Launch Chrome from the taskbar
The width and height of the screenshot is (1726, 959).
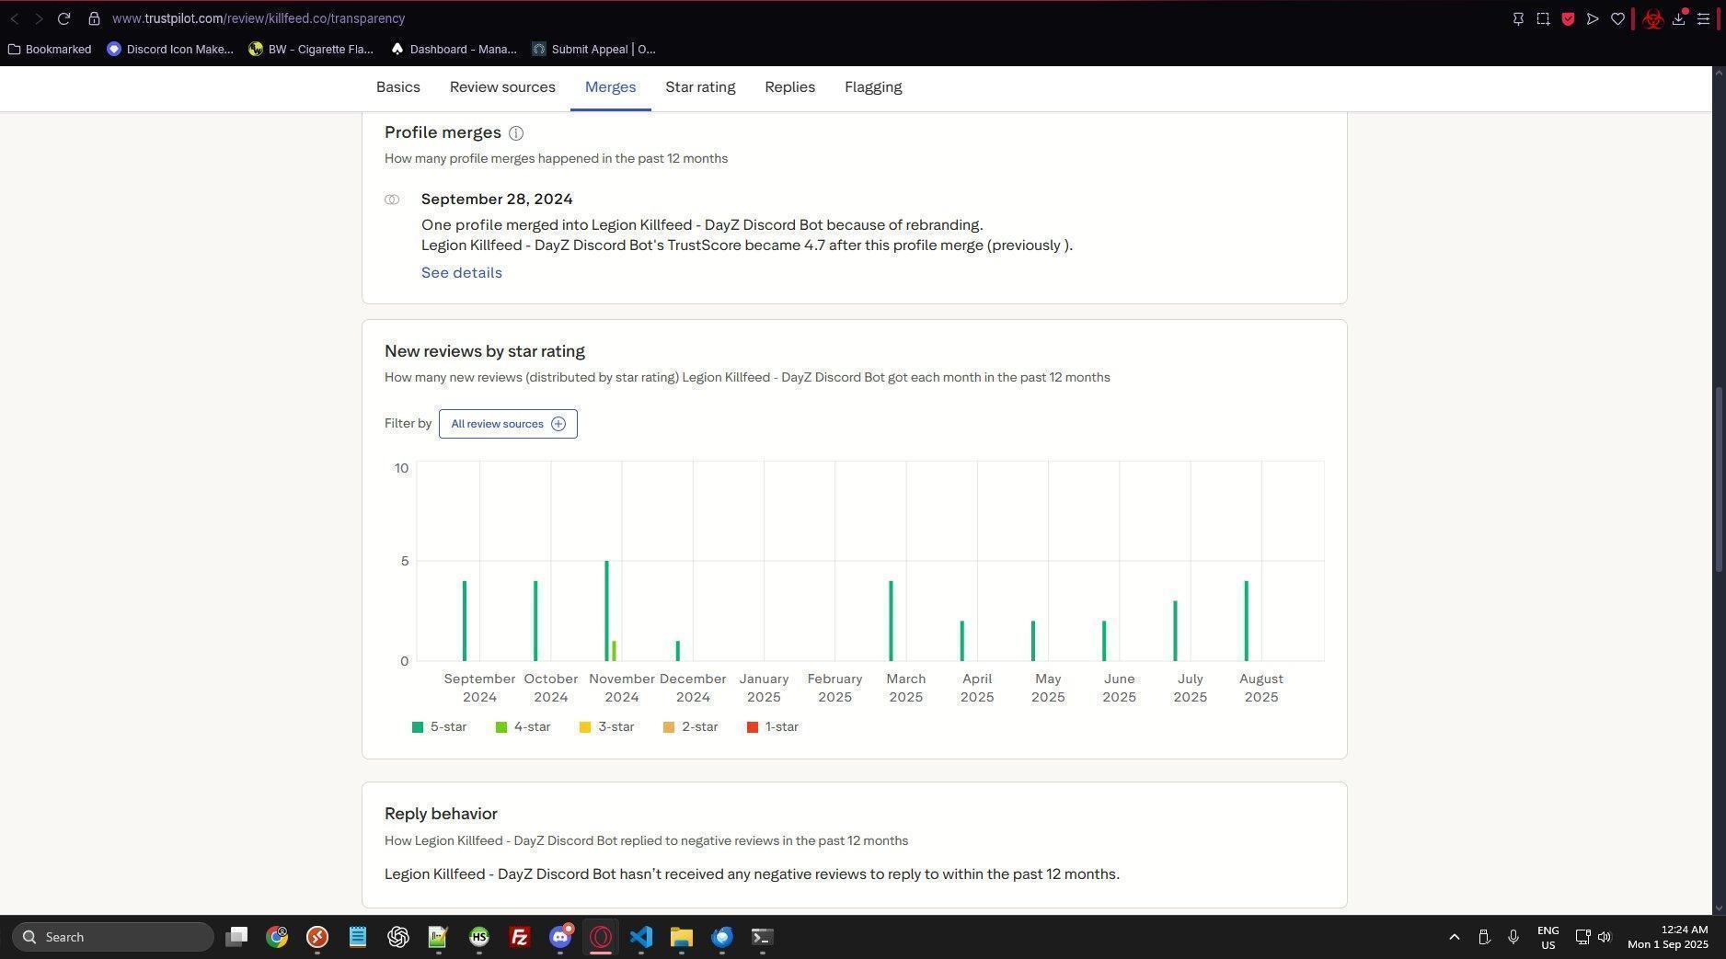click(x=277, y=937)
